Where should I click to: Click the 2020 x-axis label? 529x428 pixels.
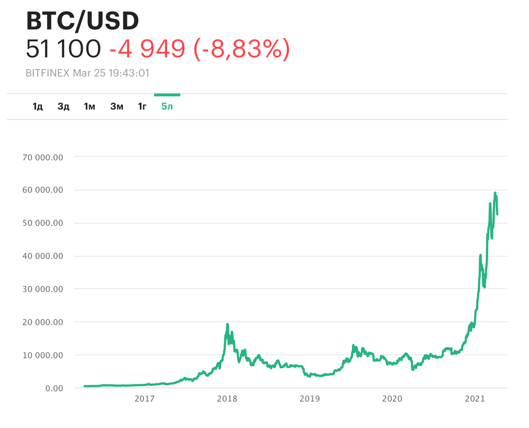coord(392,399)
